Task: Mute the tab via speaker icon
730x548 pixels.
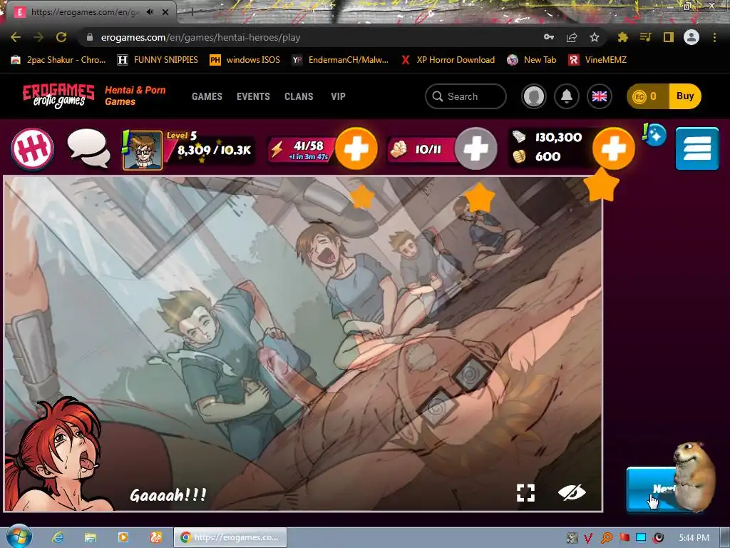Action: 150,12
